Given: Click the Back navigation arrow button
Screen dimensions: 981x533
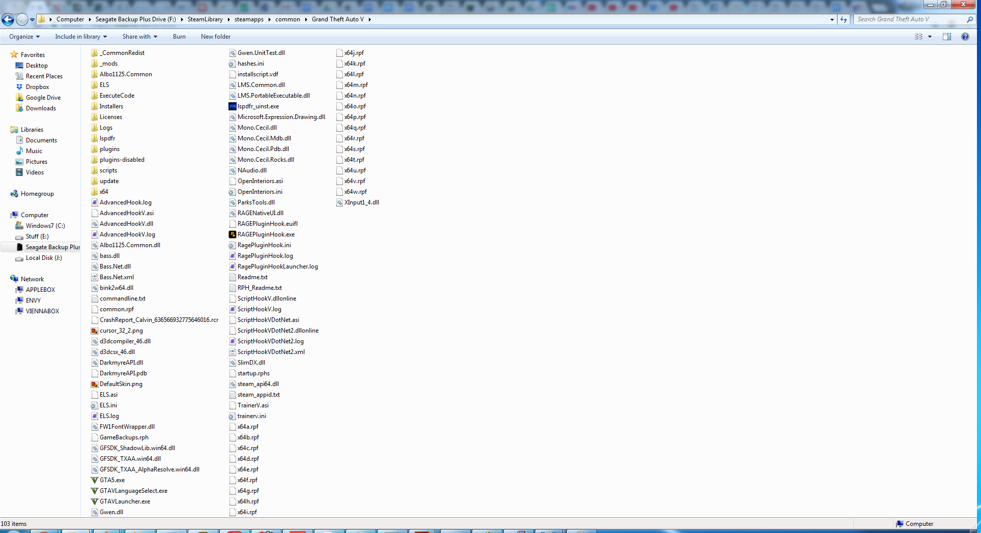Looking at the screenshot, I should pos(8,19).
